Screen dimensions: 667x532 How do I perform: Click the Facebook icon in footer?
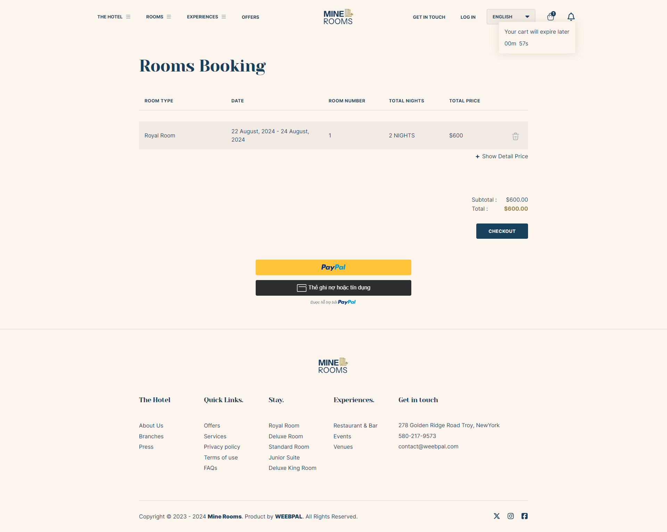coord(524,516)
